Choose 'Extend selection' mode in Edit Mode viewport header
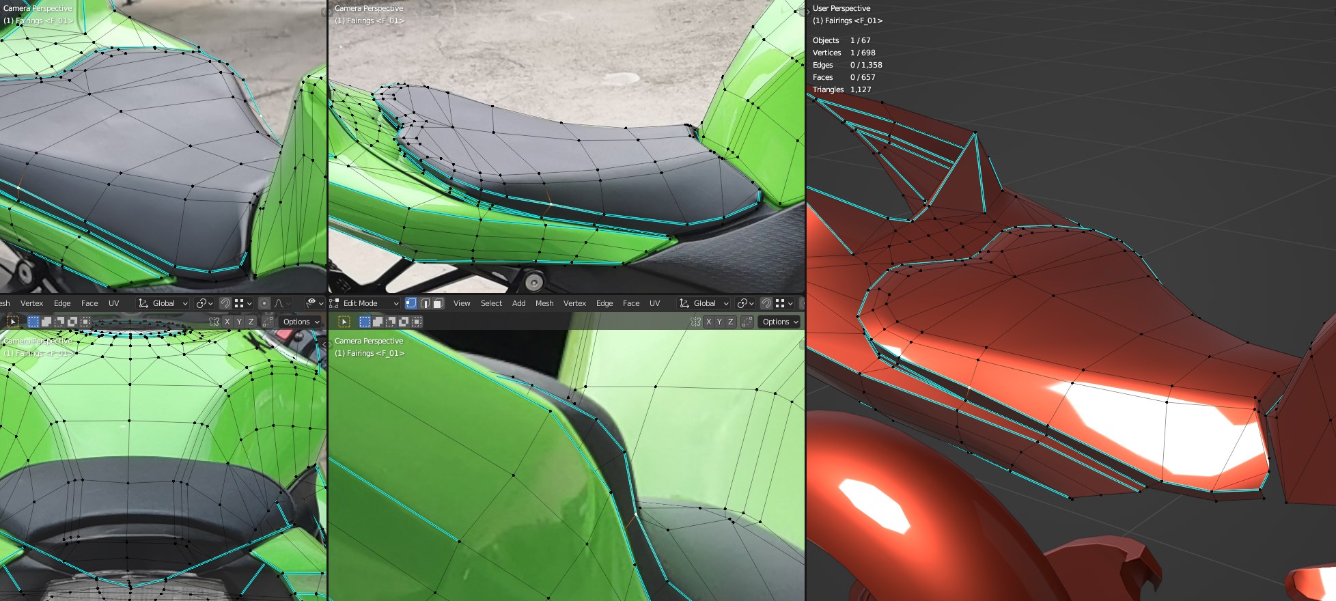Image resolution: width=1336 pixels, height=601 pixels. coord(378,322)
